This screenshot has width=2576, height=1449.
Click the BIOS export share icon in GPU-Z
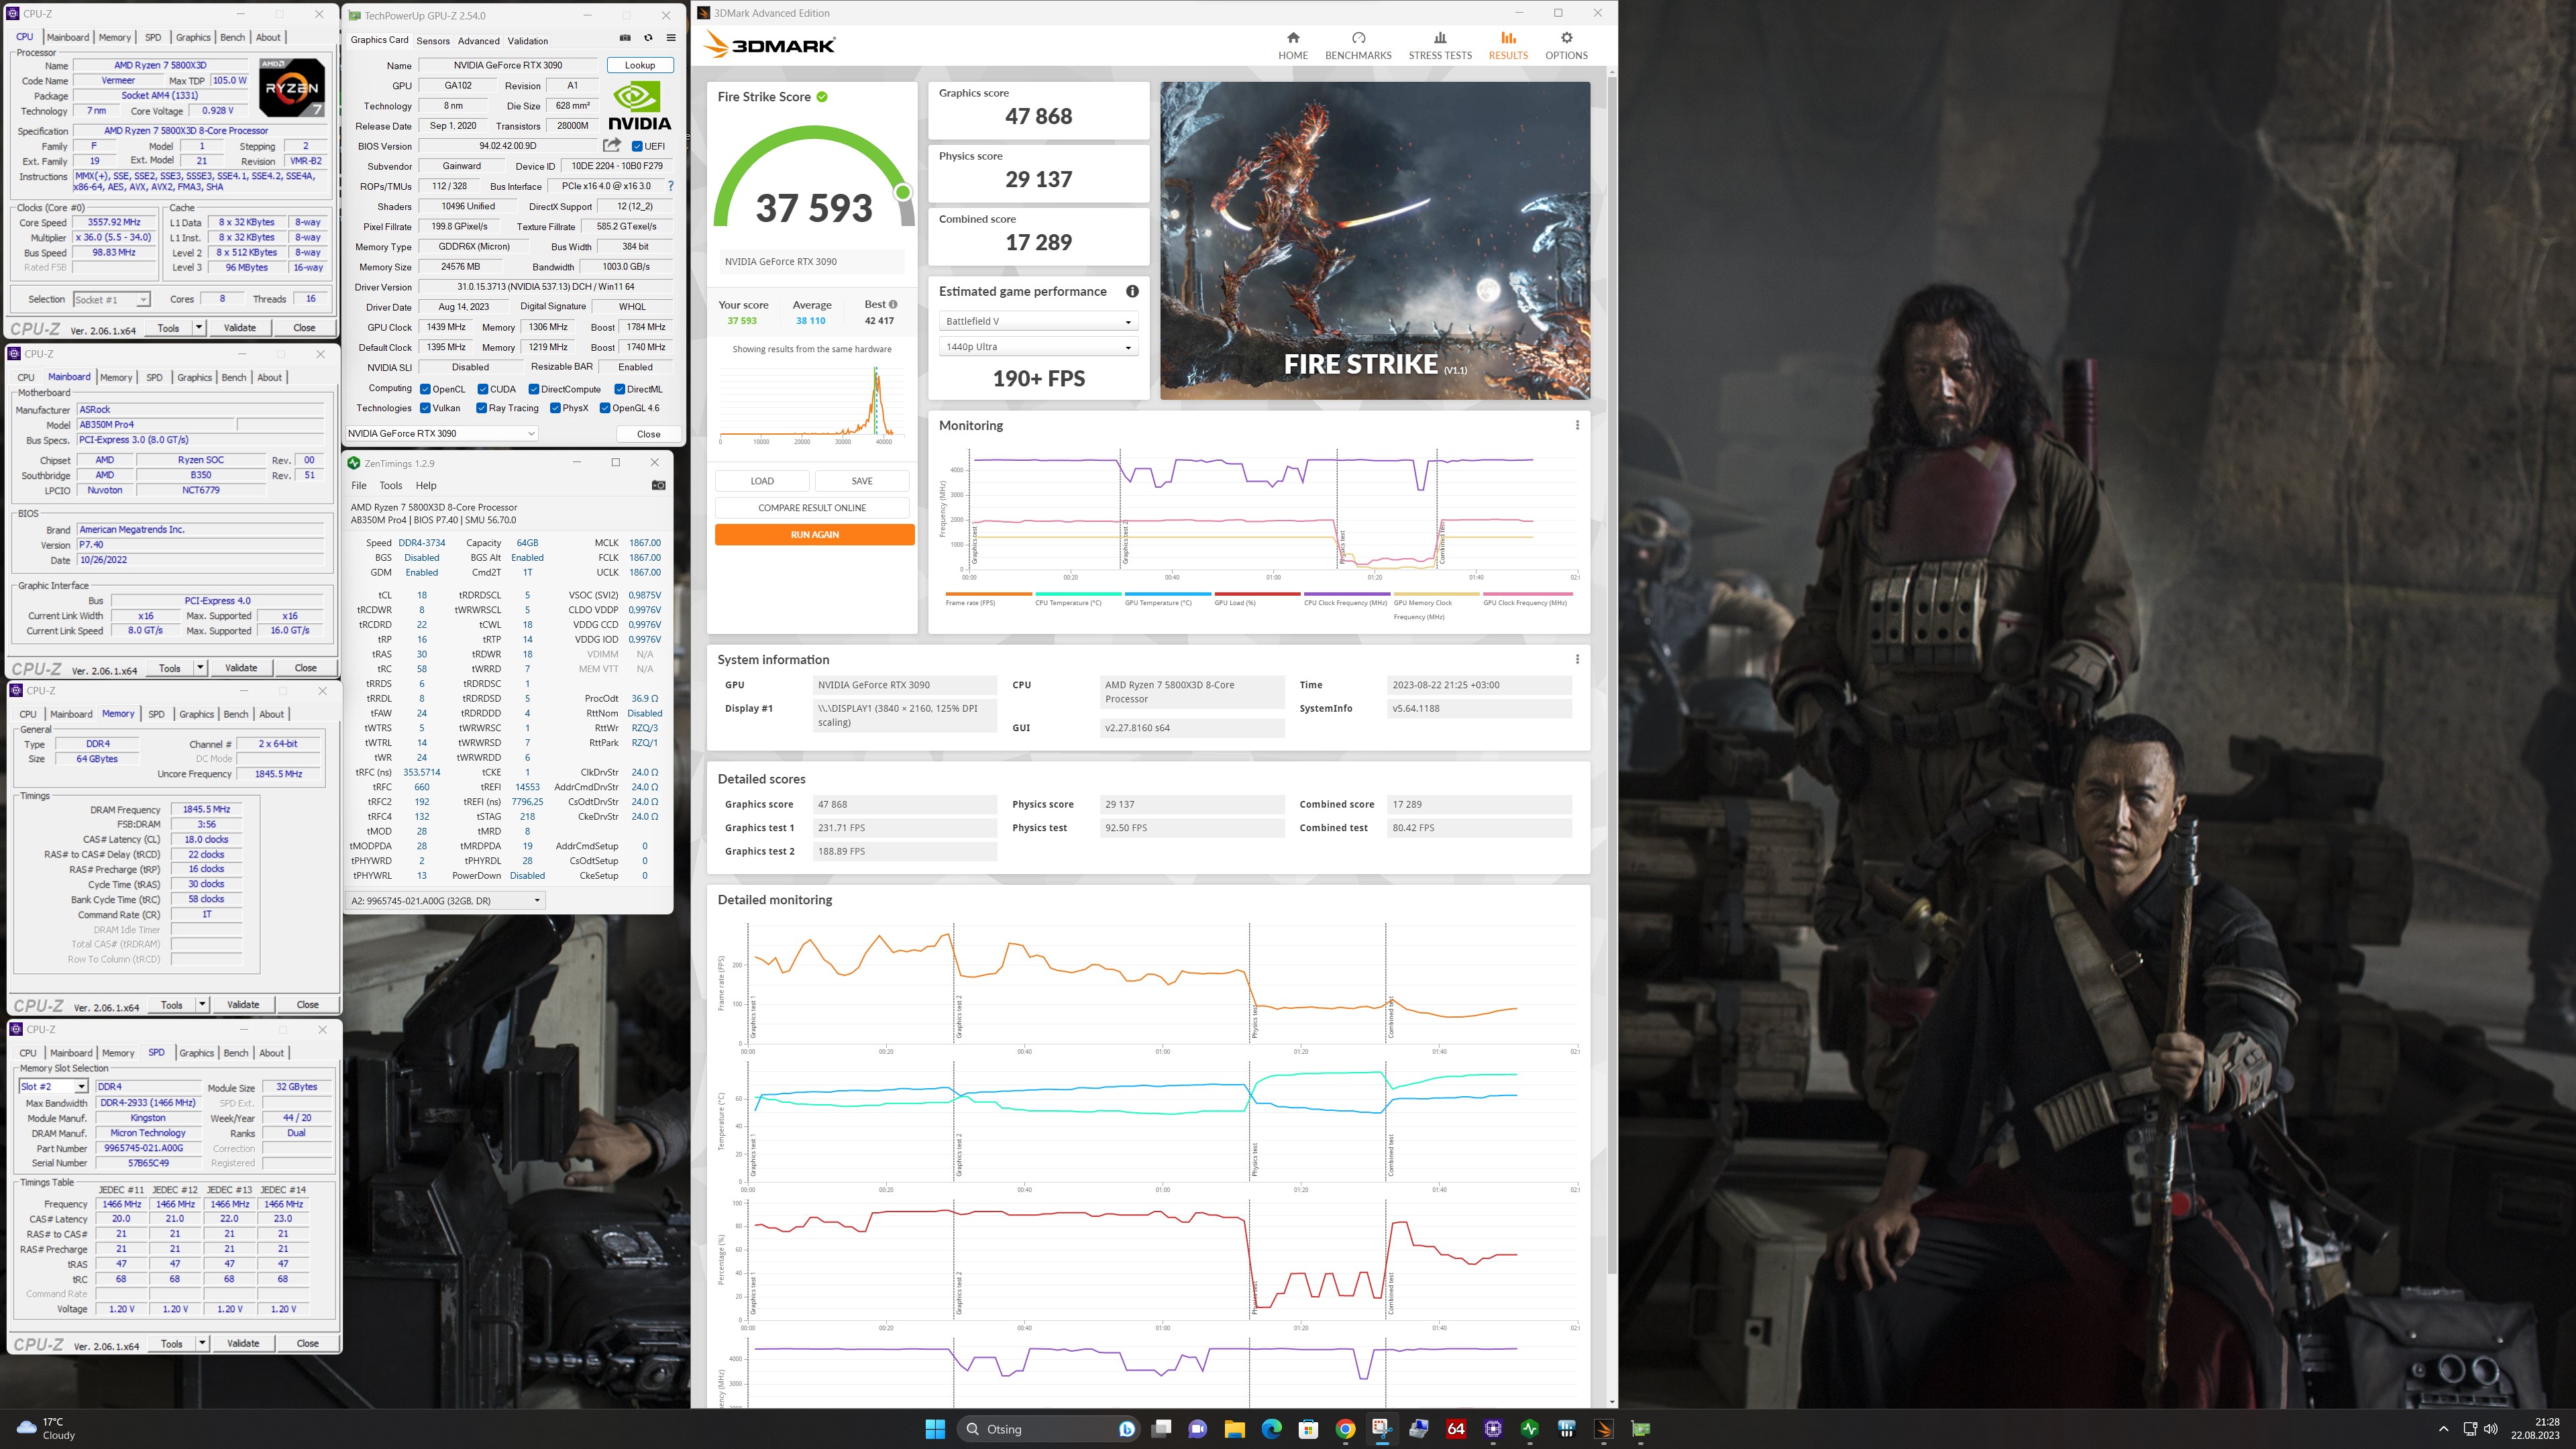612,145
